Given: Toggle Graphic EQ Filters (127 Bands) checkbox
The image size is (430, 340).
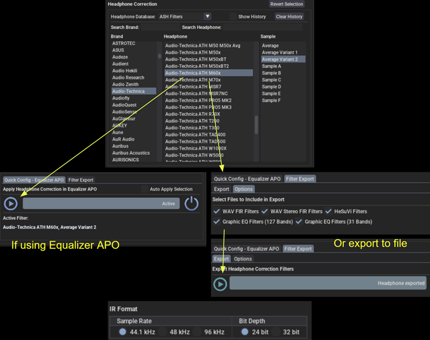Looking at the screenshot, I should tap(217, 222).
